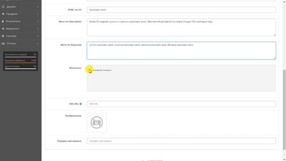Open the Маркетинг sidebar menu item
Screen dimensions: 286x161
21,29
